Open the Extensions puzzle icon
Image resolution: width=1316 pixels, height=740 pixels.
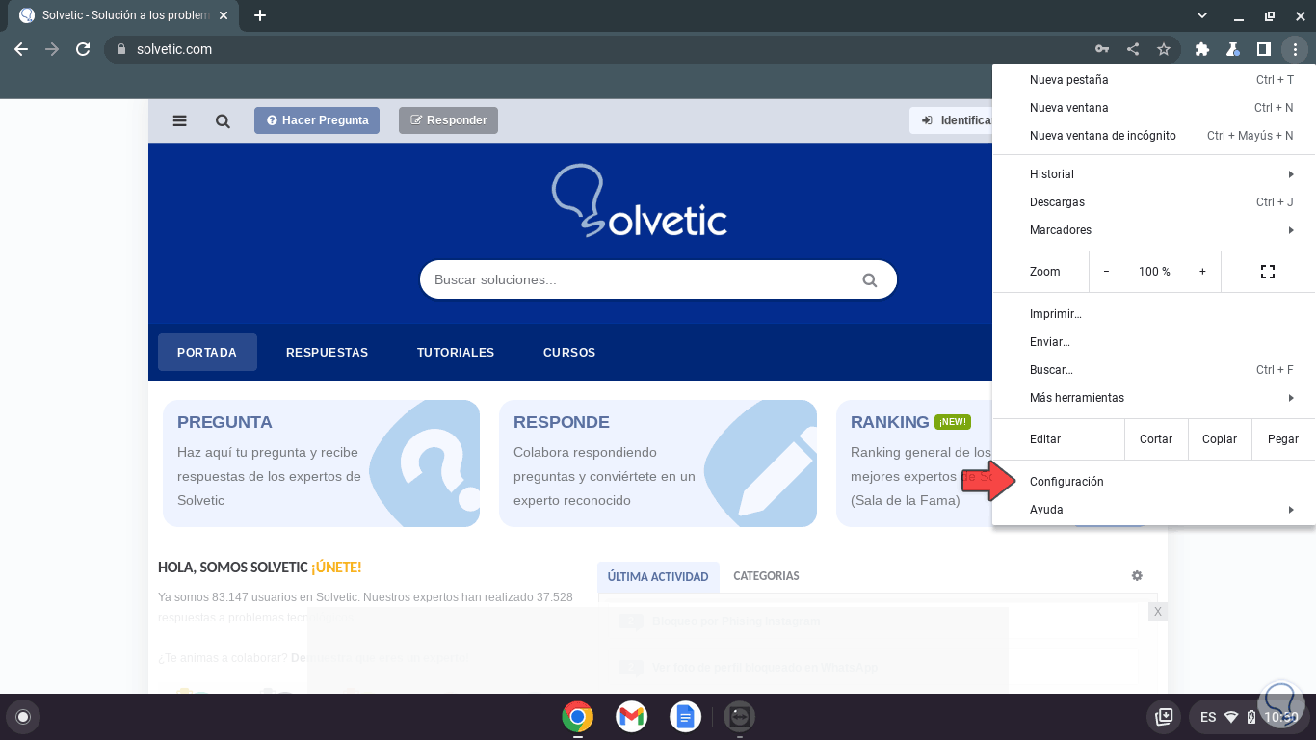point(1201,49)
